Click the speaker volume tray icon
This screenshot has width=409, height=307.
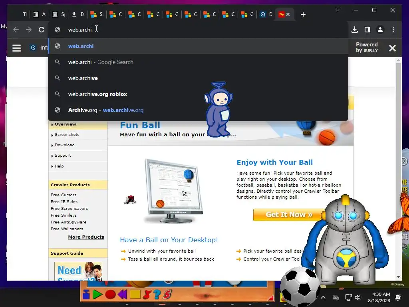pos(358,297)
